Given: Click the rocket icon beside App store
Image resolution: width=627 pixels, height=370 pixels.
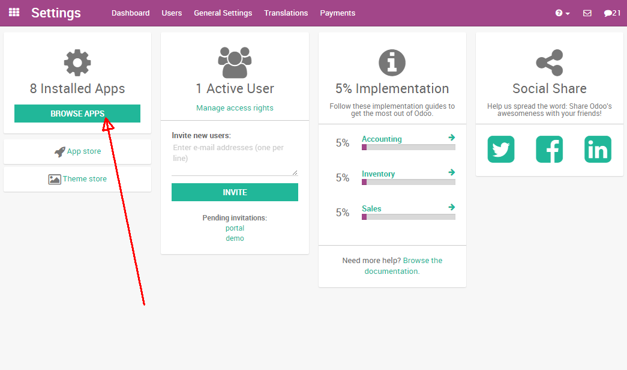Looking at the screenshot, I should (59, 152).
